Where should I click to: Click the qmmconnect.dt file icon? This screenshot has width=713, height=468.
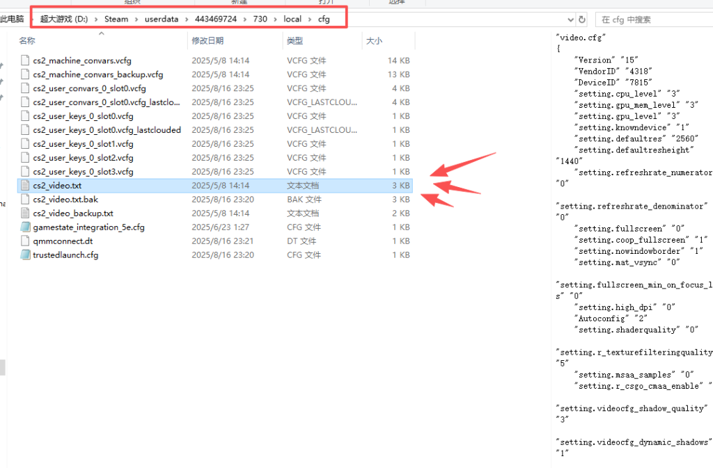26,241
